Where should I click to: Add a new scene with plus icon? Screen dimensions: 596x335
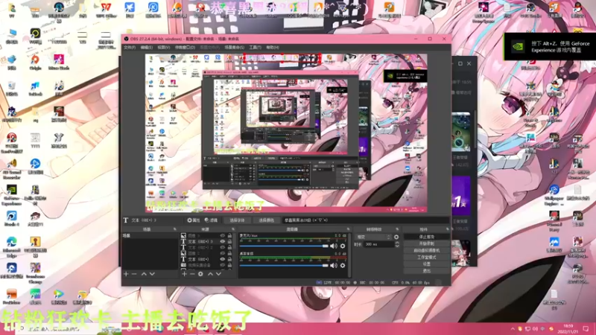pyautogui.click(x=126, y=274)
